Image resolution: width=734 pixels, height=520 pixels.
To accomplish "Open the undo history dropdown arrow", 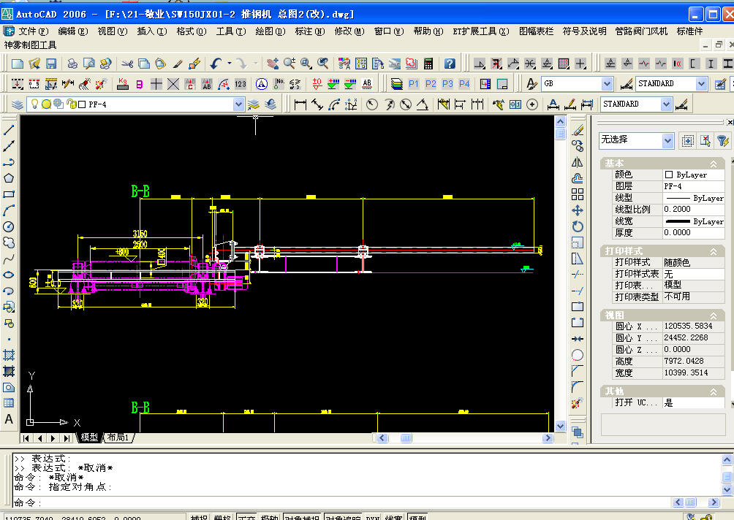I will 230,63.
